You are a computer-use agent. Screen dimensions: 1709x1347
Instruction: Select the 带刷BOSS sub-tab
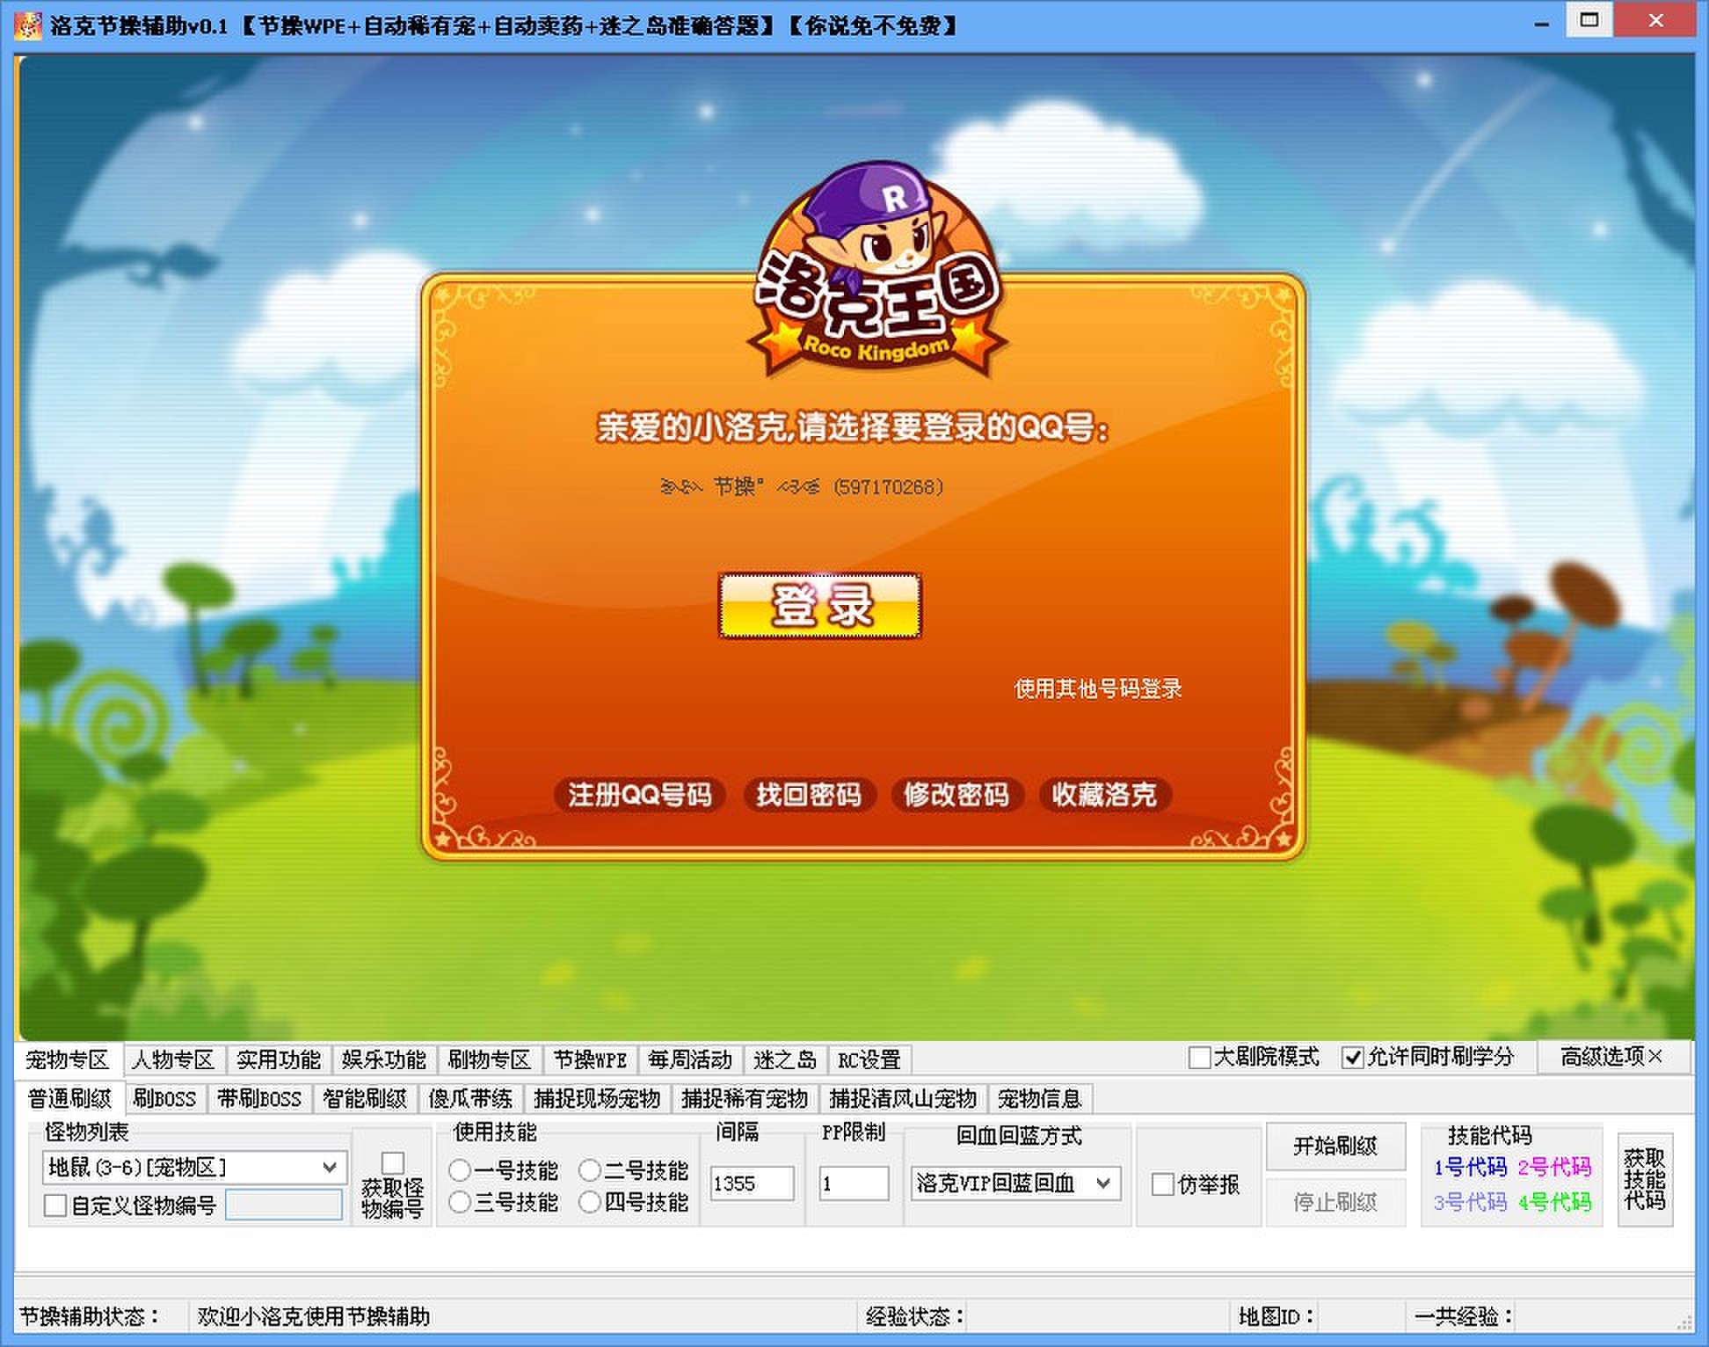pyautogui.click(x=259, y=1098)
